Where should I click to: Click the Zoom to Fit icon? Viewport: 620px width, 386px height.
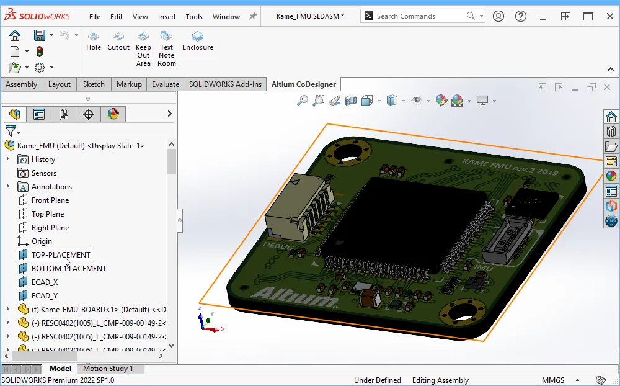[x=303, y=101]
